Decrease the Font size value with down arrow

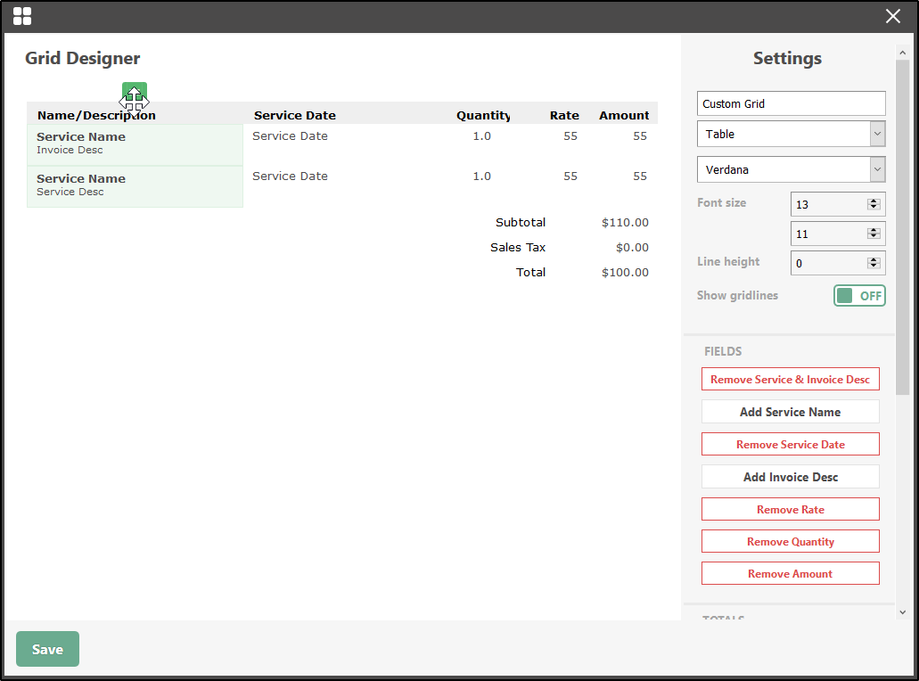pyautogui.click(x=872, y=209)
